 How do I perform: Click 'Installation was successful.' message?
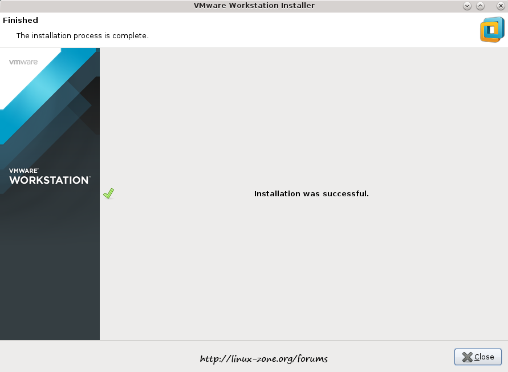point(311,194)
